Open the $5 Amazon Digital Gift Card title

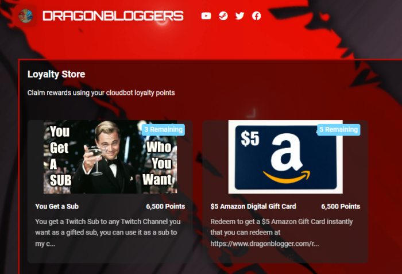[253, 206]
